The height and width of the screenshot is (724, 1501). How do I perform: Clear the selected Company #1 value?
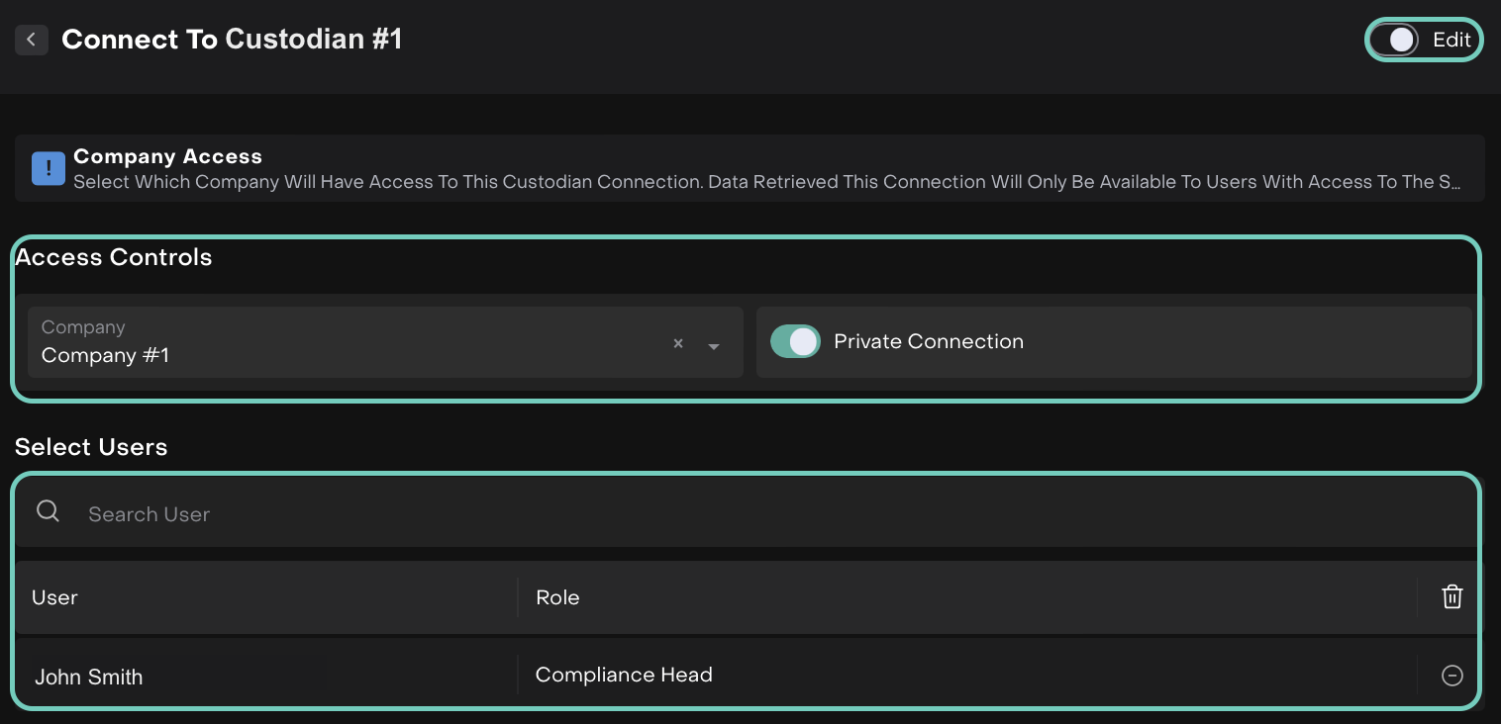pos(678,344)
